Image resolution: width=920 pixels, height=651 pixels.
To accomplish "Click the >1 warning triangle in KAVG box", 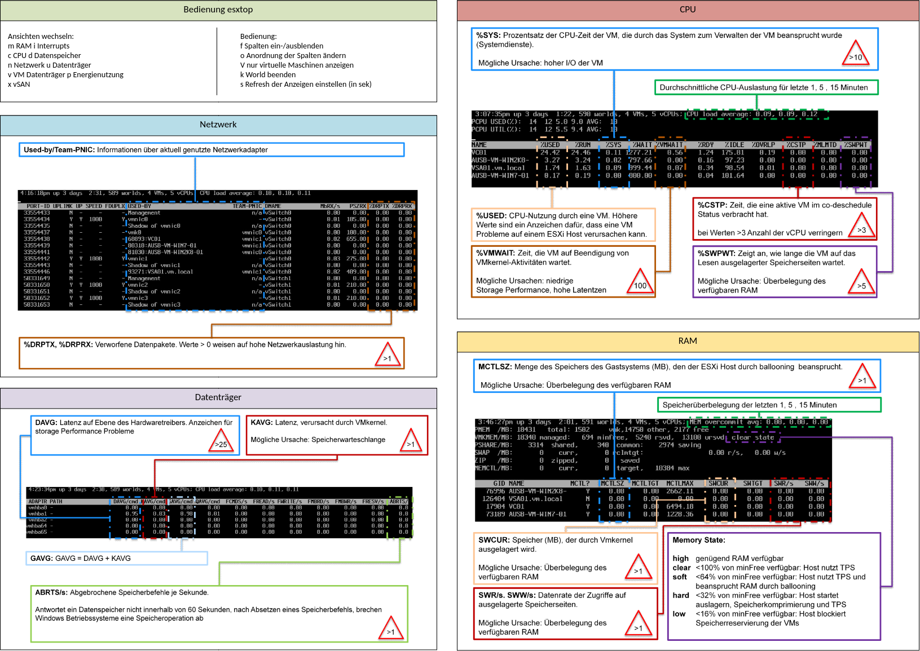I will click(411, 441).
